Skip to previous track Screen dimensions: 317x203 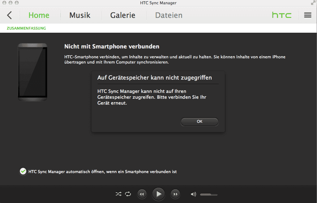142,194
